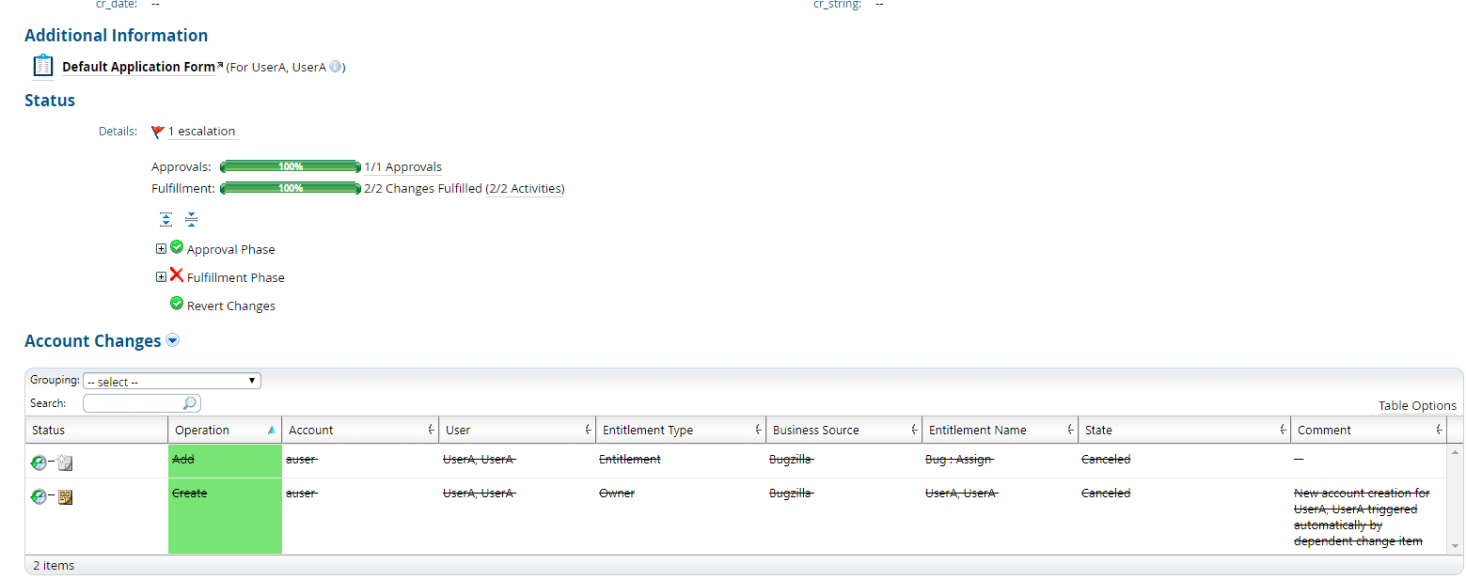Collapse the Account Changes section chevron
Viewport: 1466px width, 580px height.
[172, 340]
